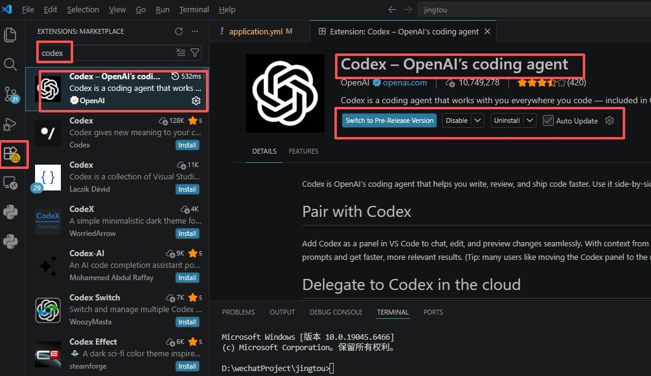Switch to the DETAILS tab
Viewport: 651px width, 376px height.
[x=264, y=151]
